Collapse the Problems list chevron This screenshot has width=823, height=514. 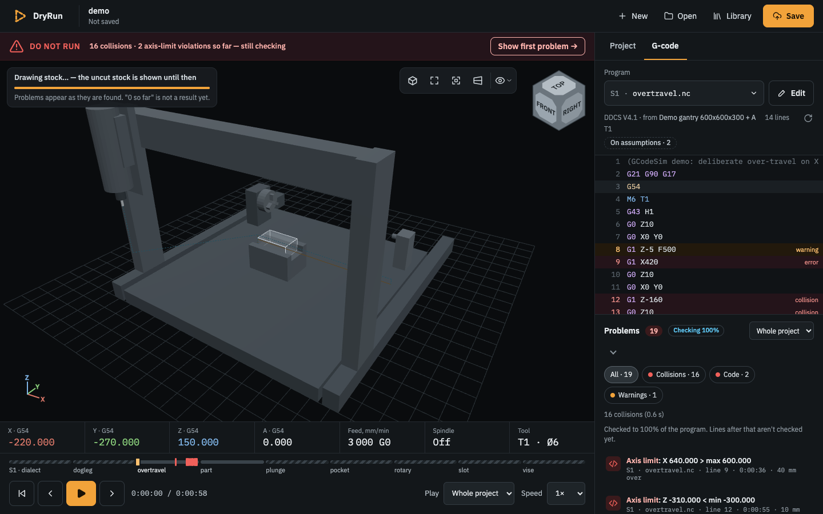[613, 352]
